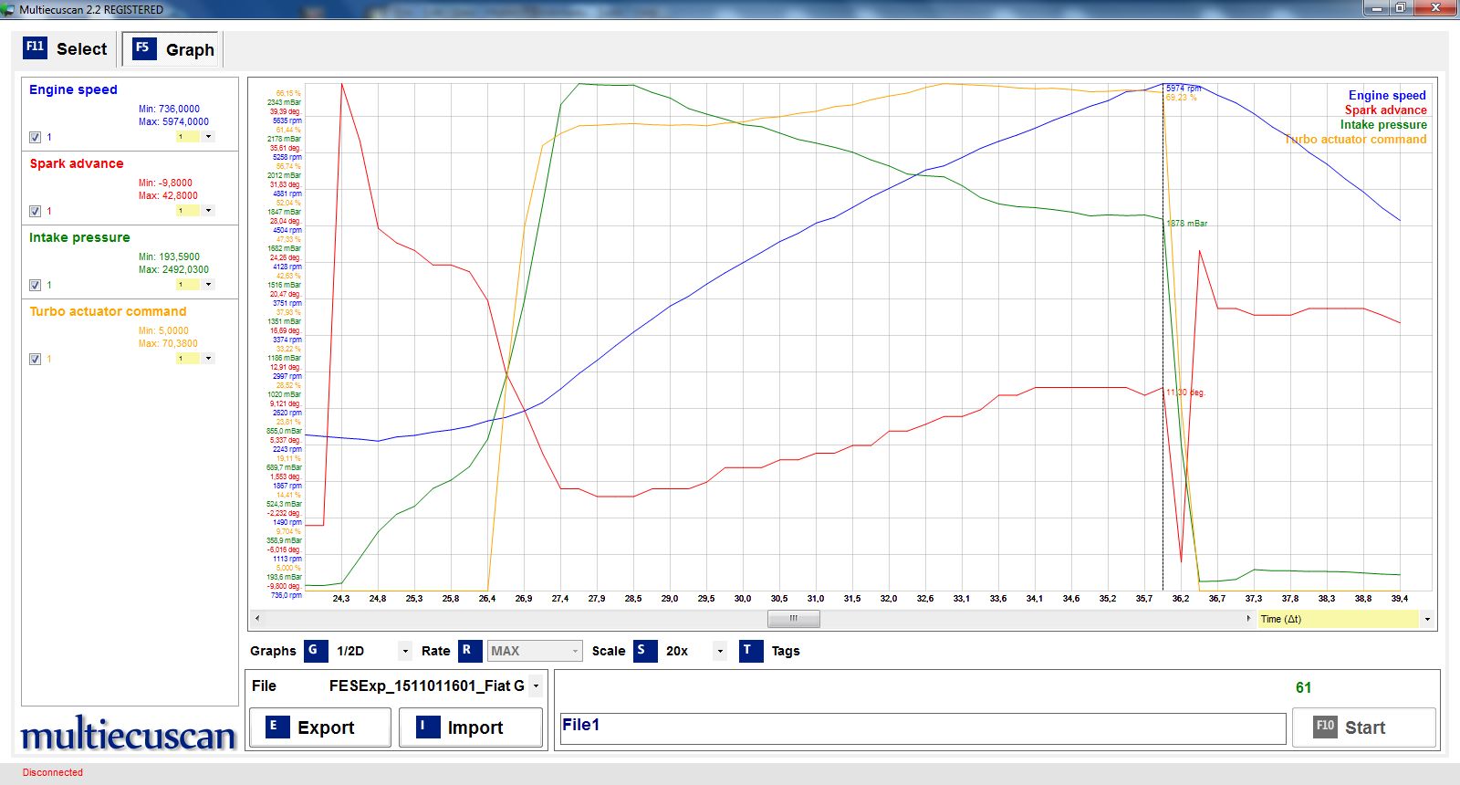This screenshot has width=1460, height=785.
Task: Open the Time (Δt) axis dropdown
Action: [1426, 619]
